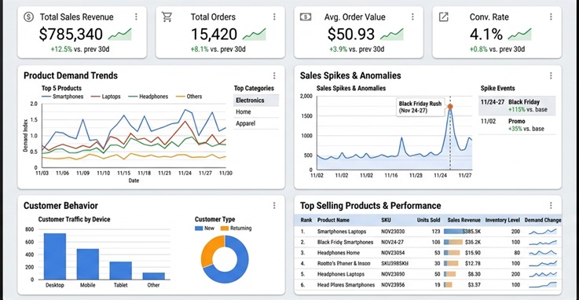This screenshot has height=300, width=579.
Task: Click demand change sparkline for Smartphones Laptops row
Action: pos(543,232)
